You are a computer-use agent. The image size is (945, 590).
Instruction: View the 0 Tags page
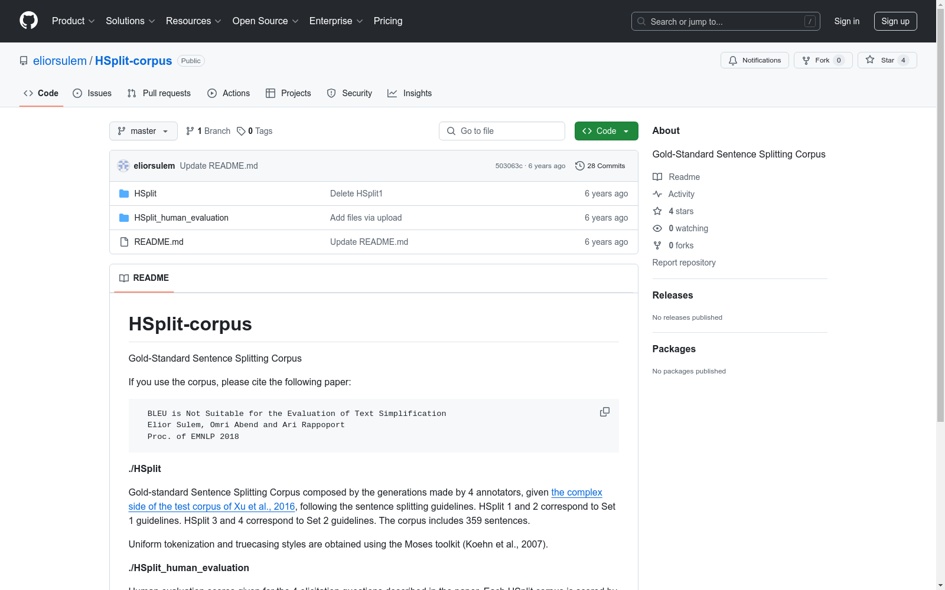tap(255, 131)
